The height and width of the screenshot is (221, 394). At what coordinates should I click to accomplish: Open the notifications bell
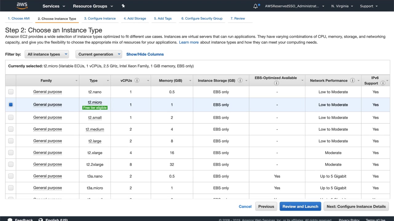click(x=255, y=6)
